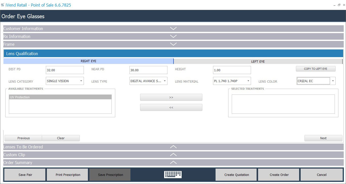Switch to the LEFT EYE tab
This screenshot has height=184, width=346.
coord(258,61)
